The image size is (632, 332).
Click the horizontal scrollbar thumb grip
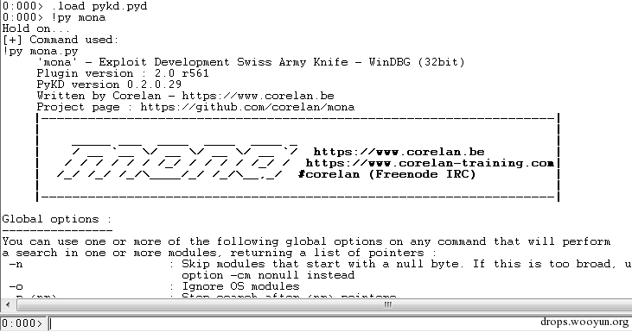387,305
